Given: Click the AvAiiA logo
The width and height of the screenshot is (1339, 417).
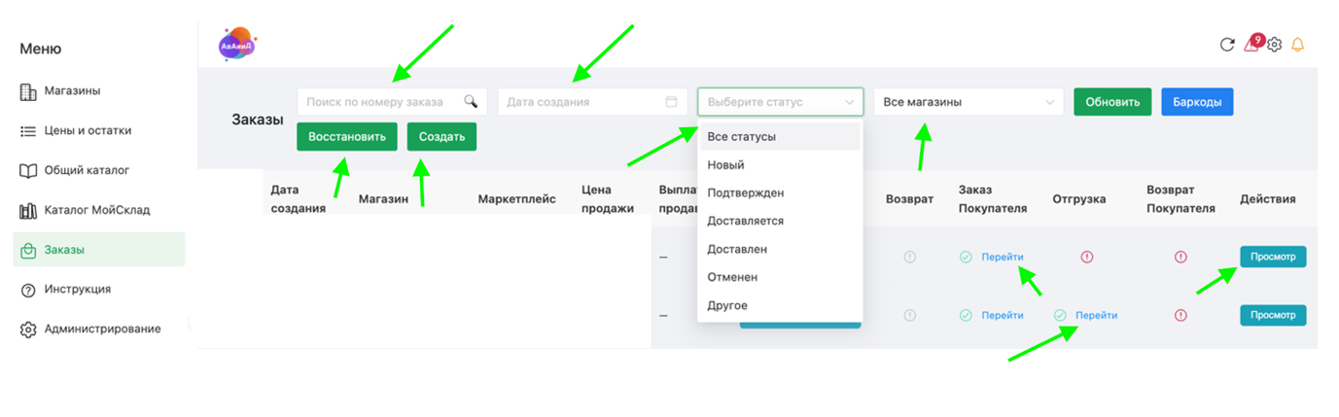Looking at the screenshot, I should (x=237, y=45).
